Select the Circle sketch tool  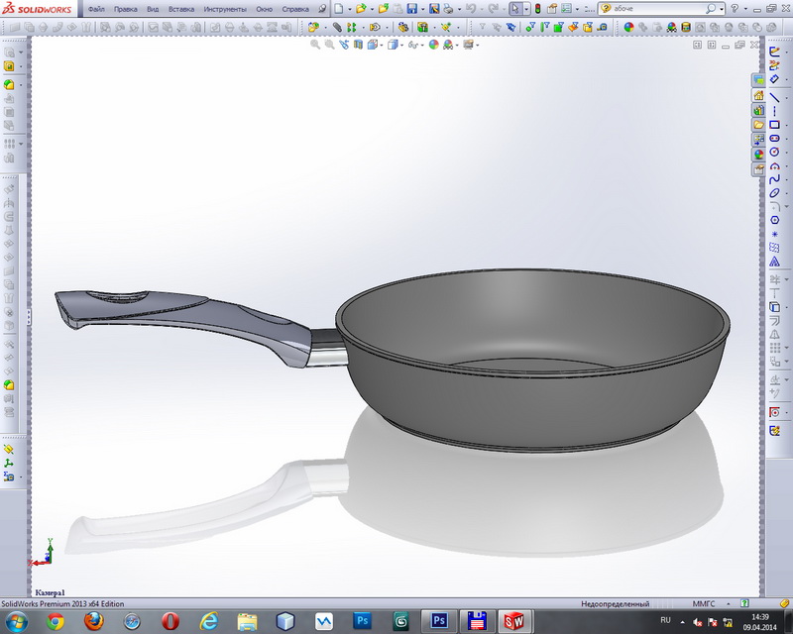click(774, 152)
